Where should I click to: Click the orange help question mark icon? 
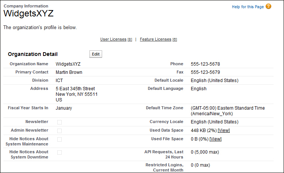[x=268, y=6]
